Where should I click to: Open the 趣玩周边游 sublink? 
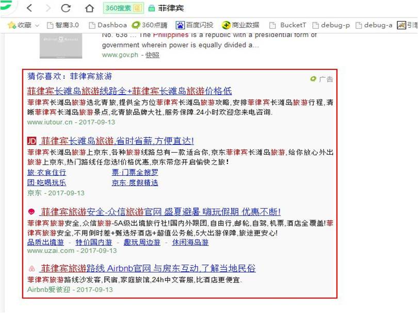[x=142, y=242]
